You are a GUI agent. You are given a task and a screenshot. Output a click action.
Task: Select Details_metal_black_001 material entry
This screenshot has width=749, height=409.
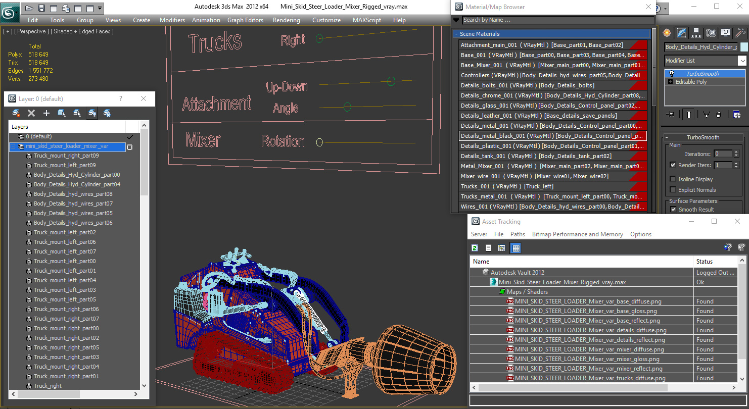[553, 136]
